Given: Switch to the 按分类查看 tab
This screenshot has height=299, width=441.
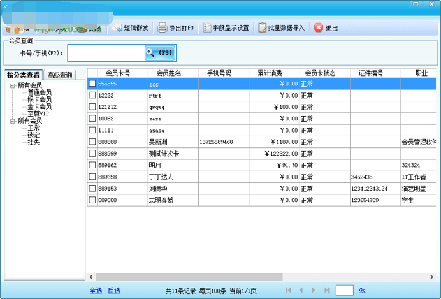Looking at the screenshot, I should coord(24,75).
